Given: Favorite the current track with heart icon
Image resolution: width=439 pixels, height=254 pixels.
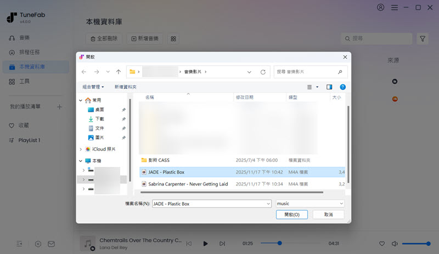Looking at the screenshot, I should [382, 244].
